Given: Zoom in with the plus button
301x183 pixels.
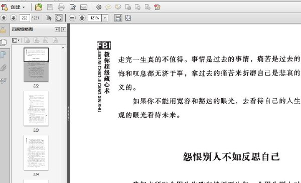Looking at the screenshot, I should pos(82,18).
